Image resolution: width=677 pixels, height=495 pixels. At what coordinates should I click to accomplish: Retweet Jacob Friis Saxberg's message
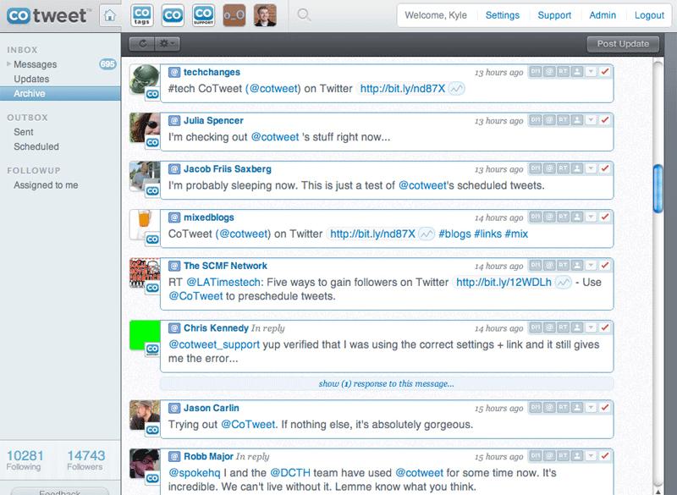coord(563,168)
